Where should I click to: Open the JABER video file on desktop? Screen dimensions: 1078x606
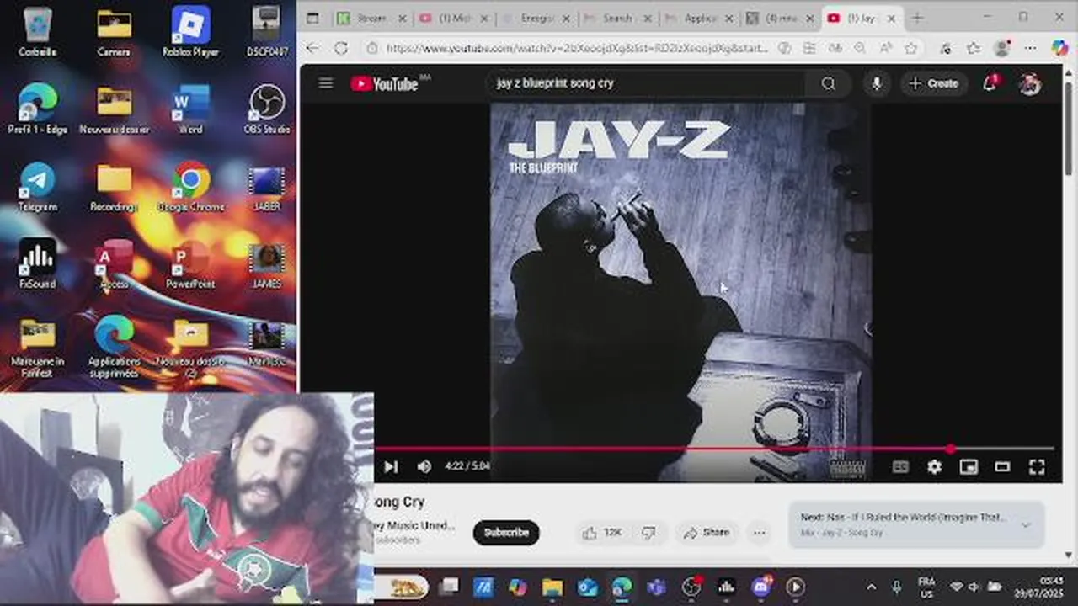point(267,186)
